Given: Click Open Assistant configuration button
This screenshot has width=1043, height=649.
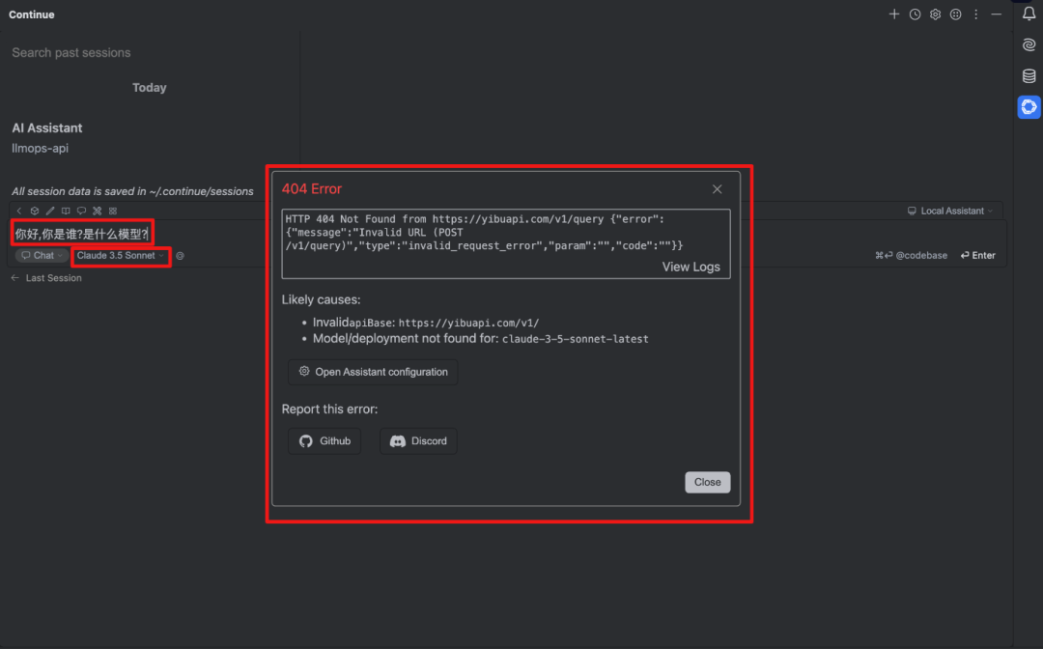Looking at the screenshot, I should click(x=373, y=372).
